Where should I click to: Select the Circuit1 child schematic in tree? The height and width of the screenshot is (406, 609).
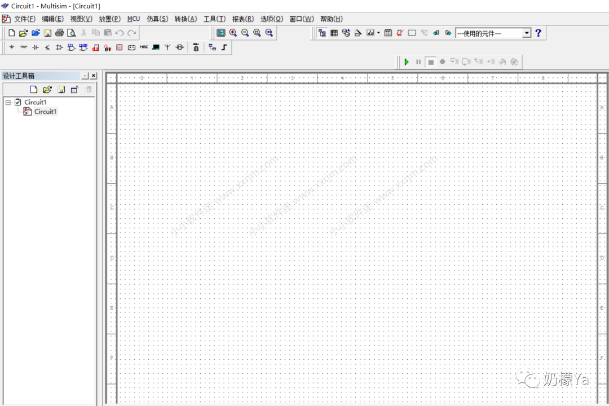45,112
